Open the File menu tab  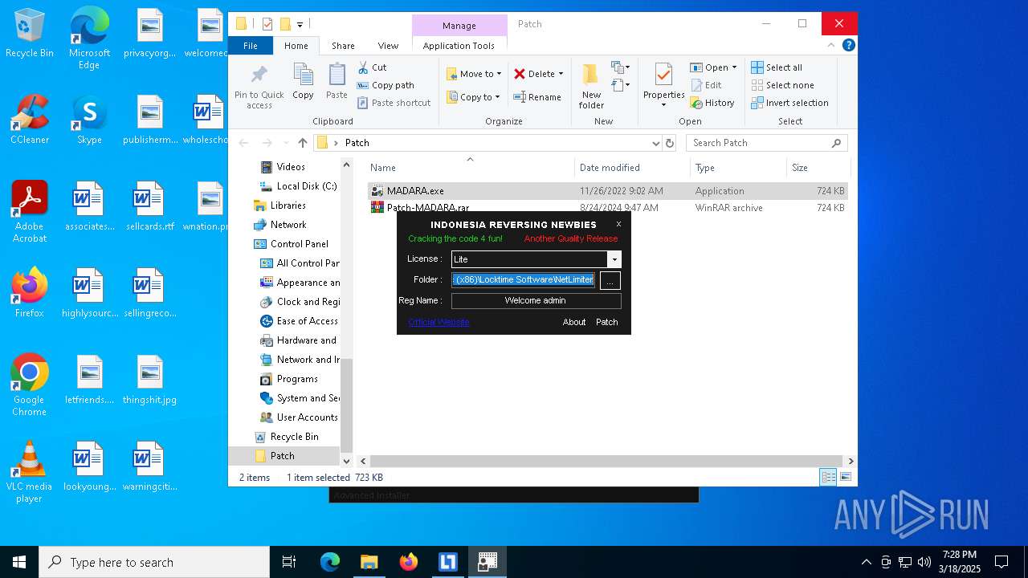click(x=251, y=46)
